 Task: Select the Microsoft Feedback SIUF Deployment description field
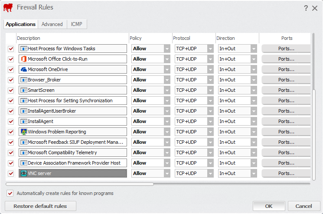pos(73,142)
